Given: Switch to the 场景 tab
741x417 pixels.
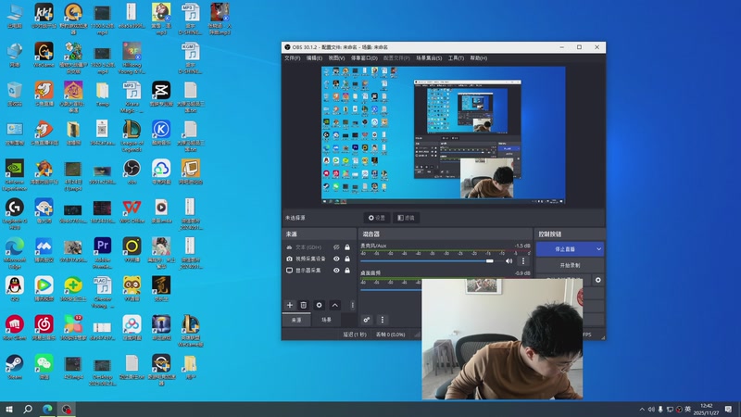Looking at the screenshot, I should click(327, 320).
